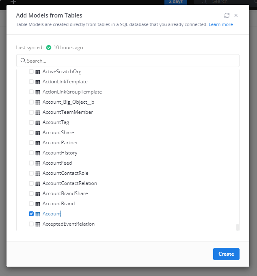The image size is (257, 276).
Task: Click the table icon beside AccountTag
Action: click(38, 122)
